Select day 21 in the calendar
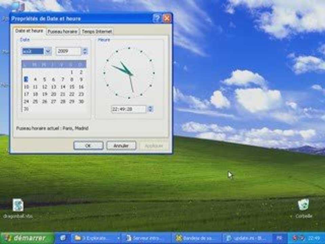 pyautogui.click(x=63, y=94)
